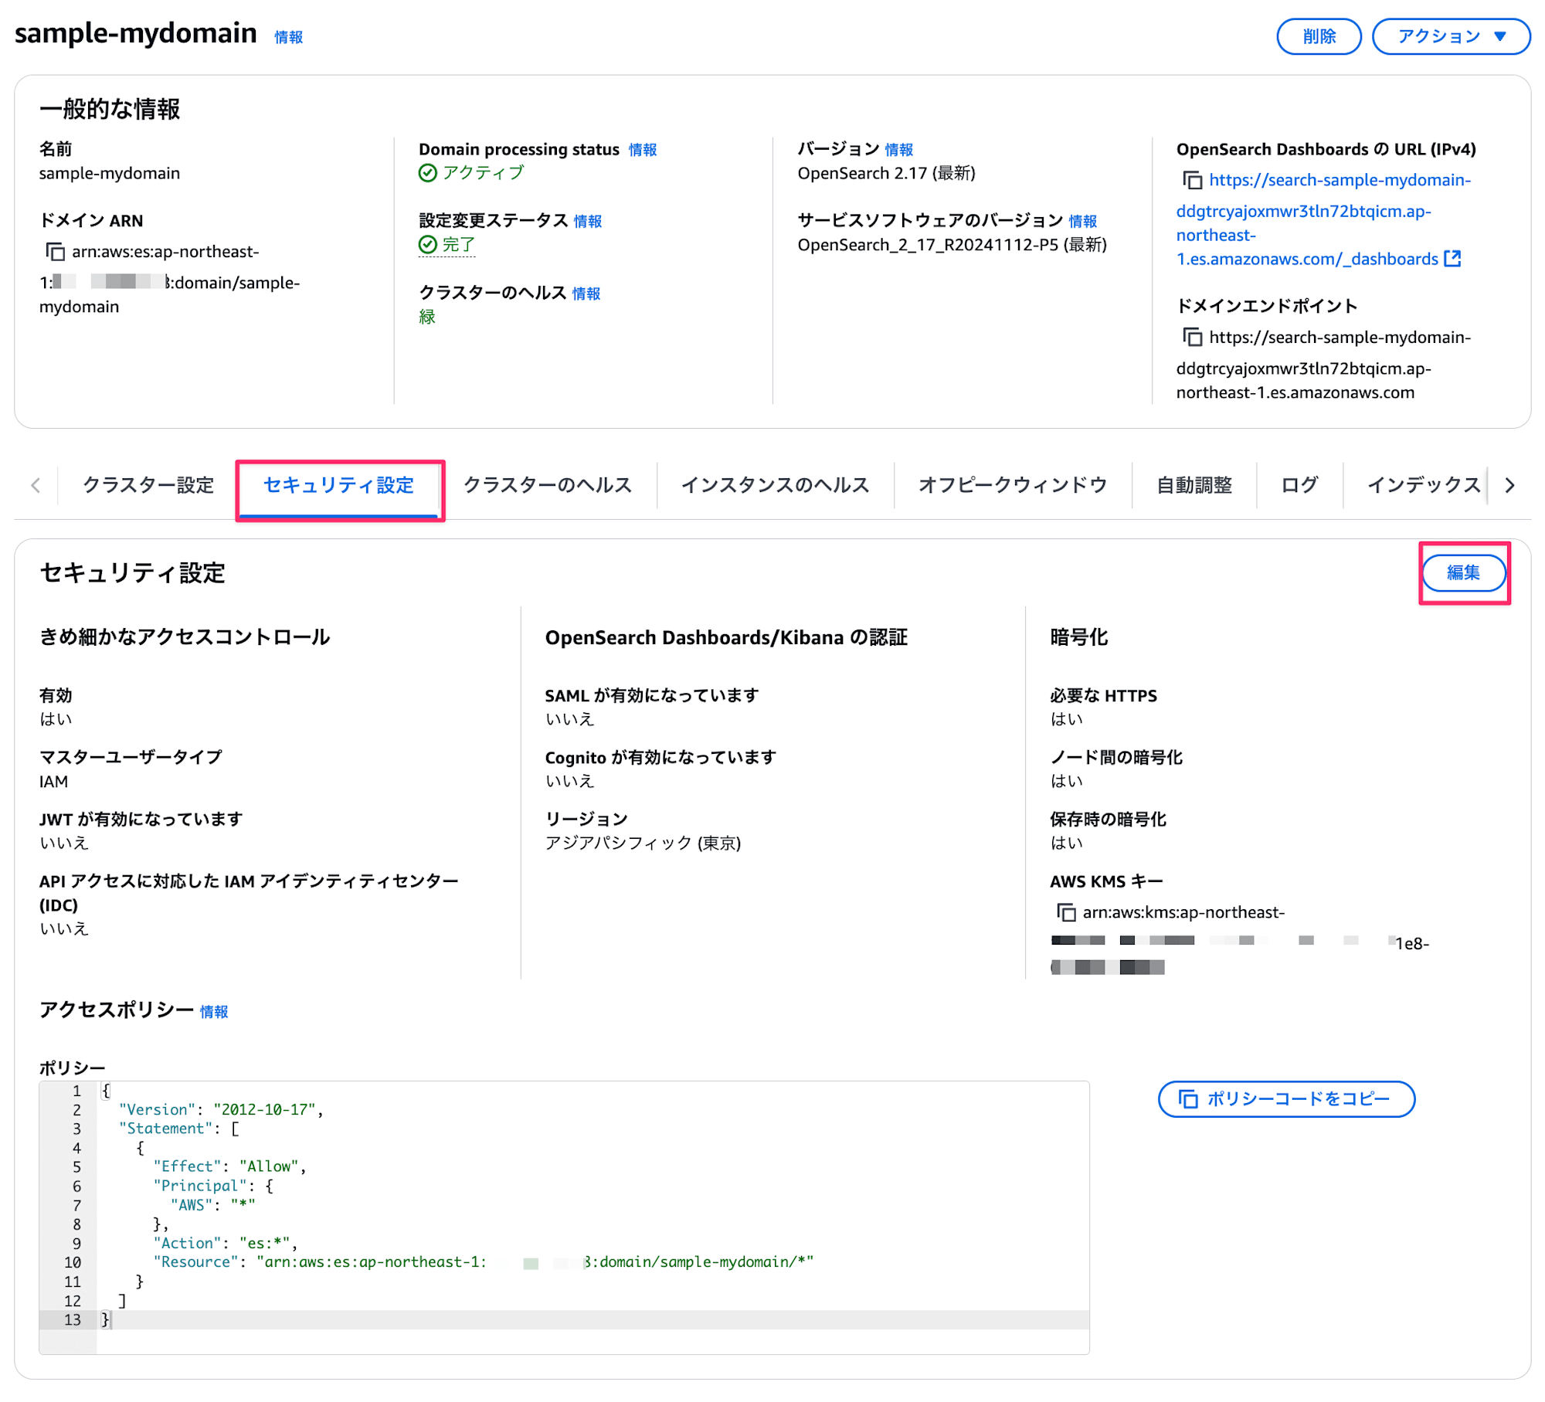Click the "Action": "es:*" policy line

225,1243
